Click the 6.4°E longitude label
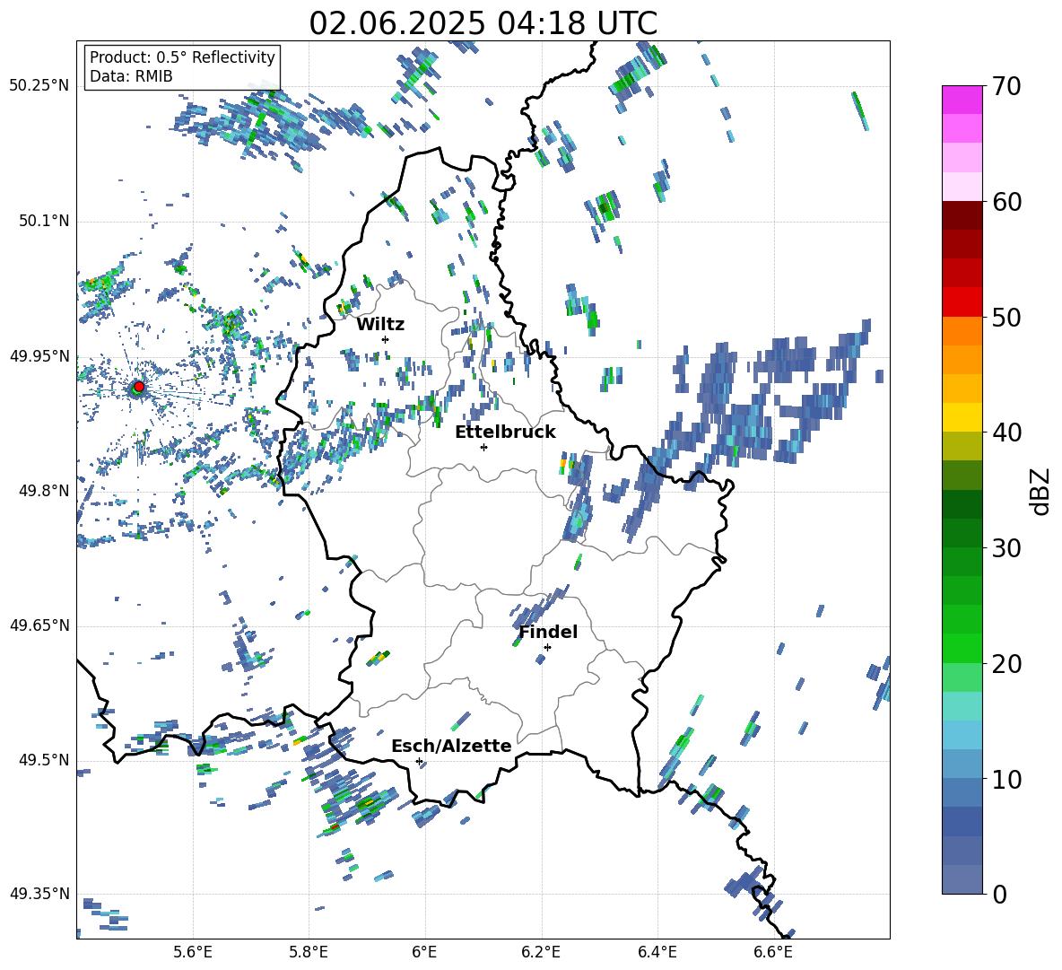The width and height of the screenshot is (1062, 970). pyautogui.click(x=657, y=952)
